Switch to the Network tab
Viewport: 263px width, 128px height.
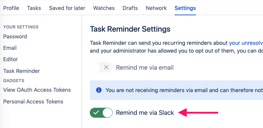pos(156,8)
